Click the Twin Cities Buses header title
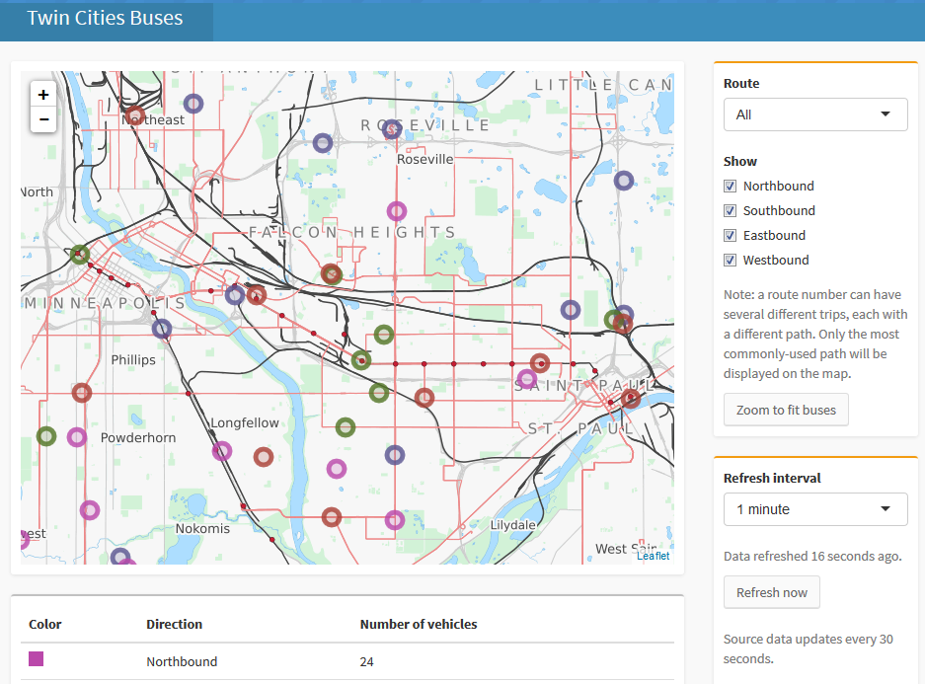The image size is (925, 684). coord(105,18)
